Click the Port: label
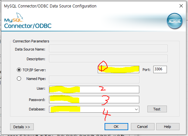The image size is (188, 136). coord(146,70)
